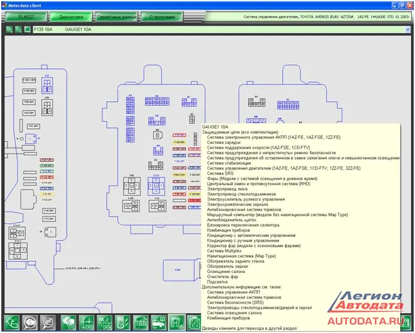This screenshot has height=333, width=415.
Task: Click 'Обогреватель зеркал' line
Action: click(227, 267)
